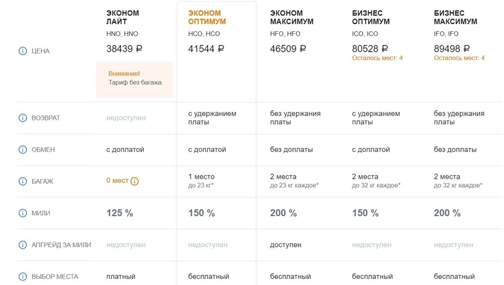
Task: Click the 41544 ₽ price
Action: click(x=206, y=49)
